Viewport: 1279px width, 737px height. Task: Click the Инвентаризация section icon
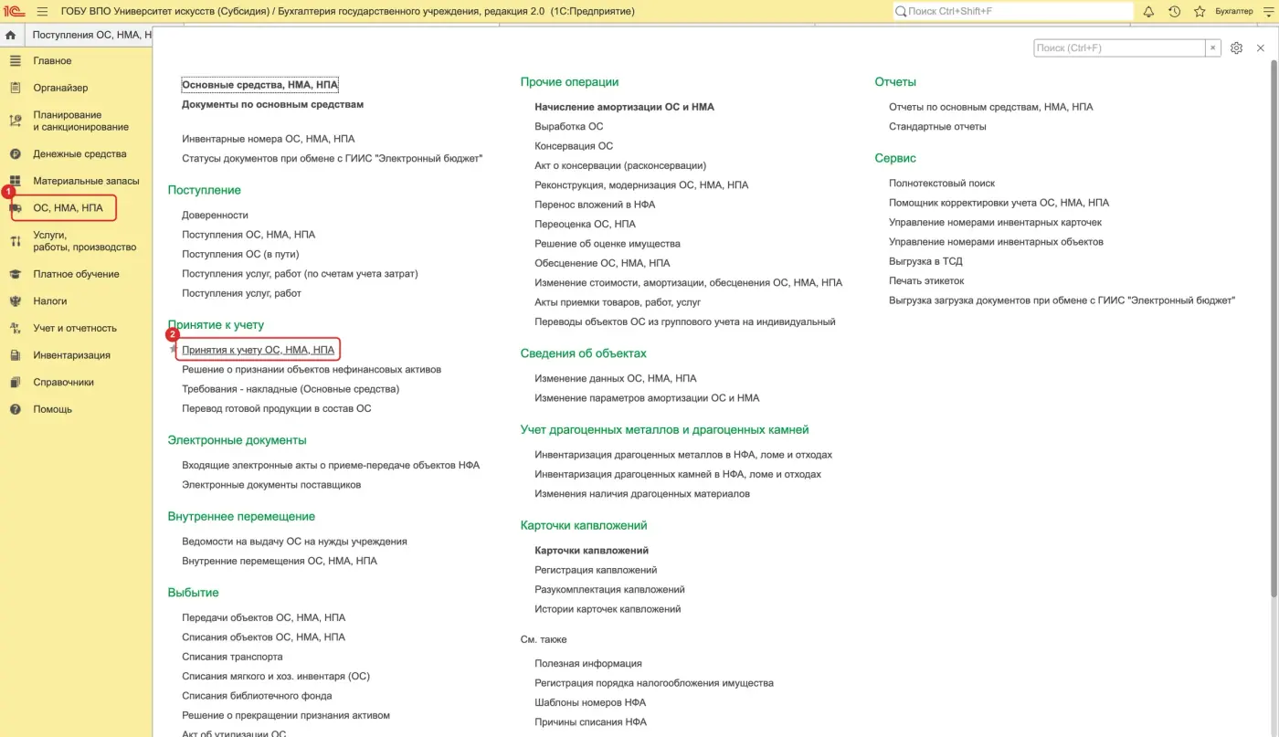15,355
